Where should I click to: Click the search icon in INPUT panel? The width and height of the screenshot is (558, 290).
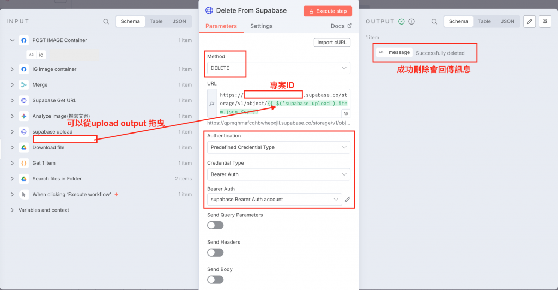[x=106, y=21]
